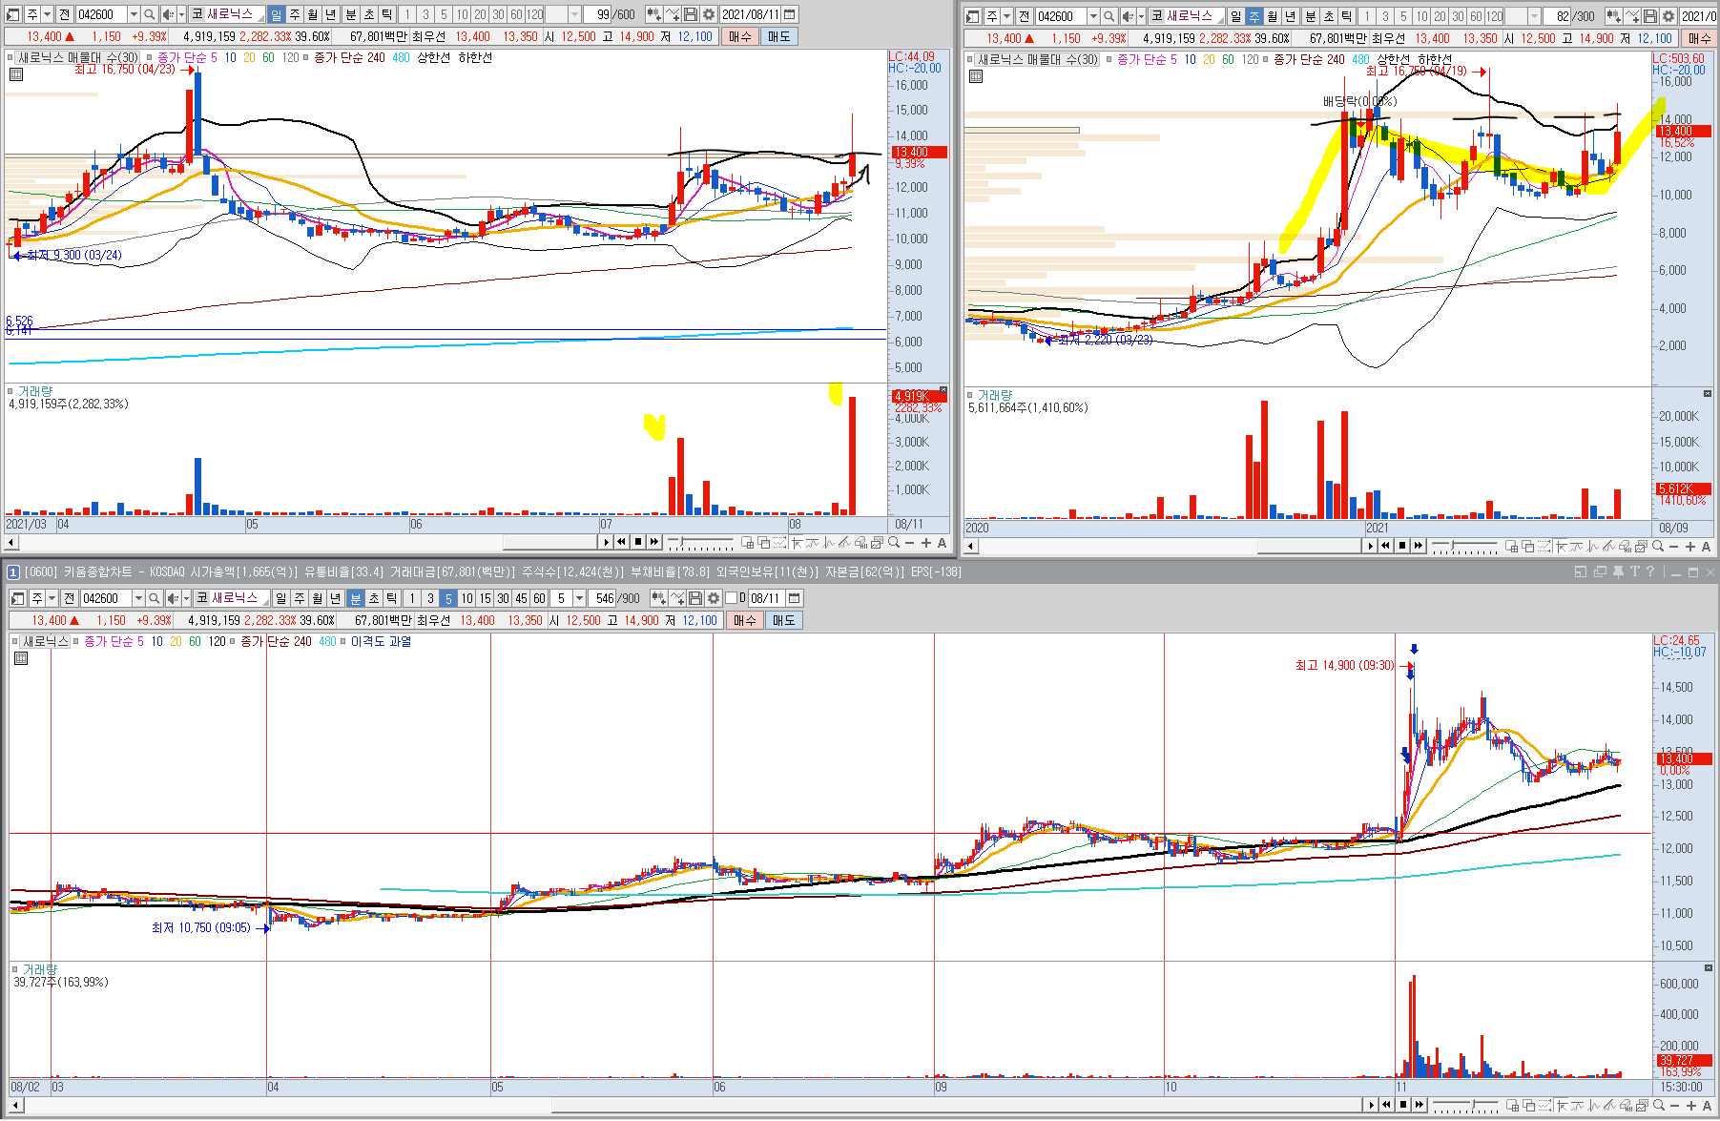Click horizontal scrollbar thumb under minute chart

pos(959,1105)
